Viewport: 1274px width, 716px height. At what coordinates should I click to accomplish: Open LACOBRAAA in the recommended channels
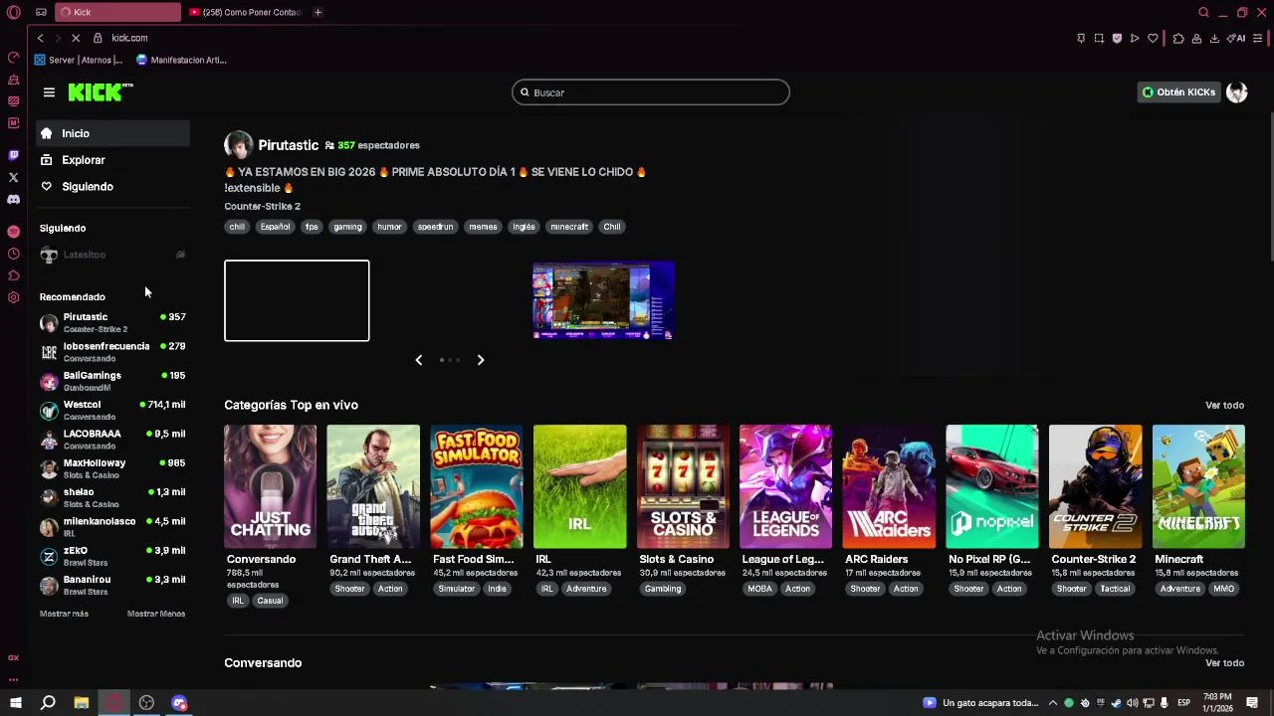pyautogui.click(x=112, y=440)
